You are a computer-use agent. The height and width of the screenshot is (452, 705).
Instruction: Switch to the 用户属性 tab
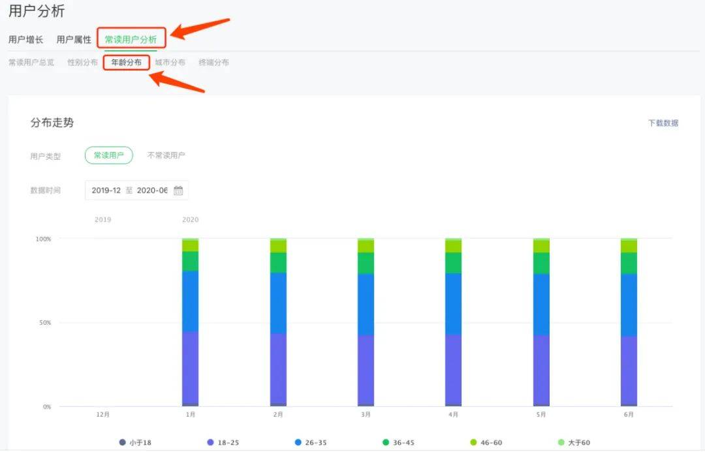74,40
